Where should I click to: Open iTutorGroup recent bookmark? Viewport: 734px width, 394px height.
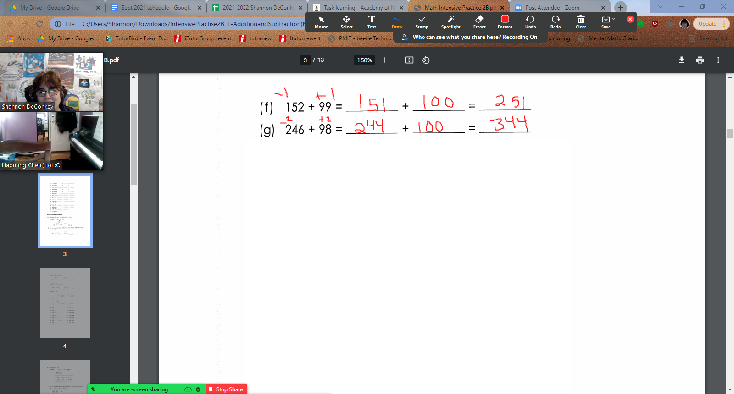[x=203, y=38]
